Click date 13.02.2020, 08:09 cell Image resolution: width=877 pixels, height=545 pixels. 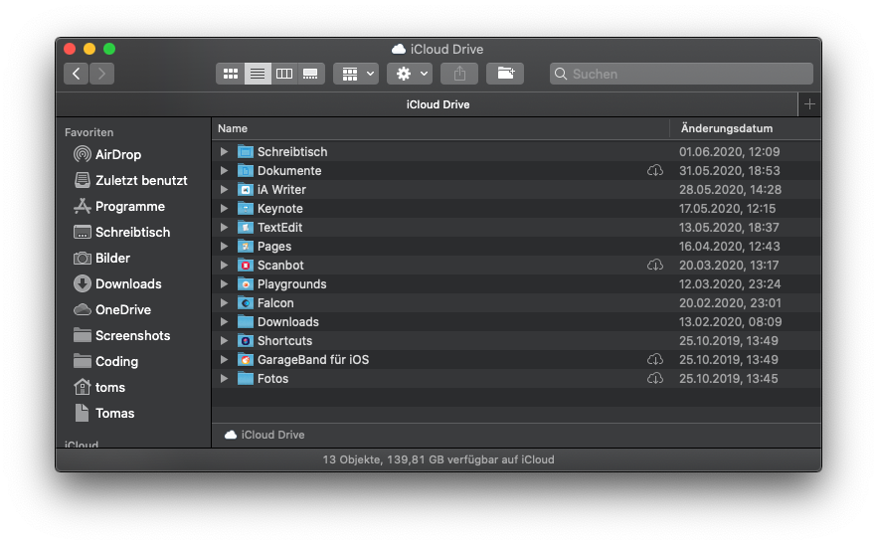point(731,322)
